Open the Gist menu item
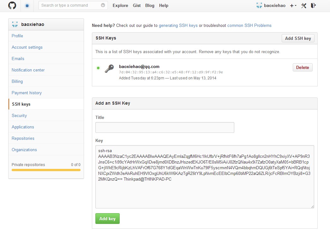Viewport: 330px width, 235px height. pyautogui.click(x=137, y=5)
